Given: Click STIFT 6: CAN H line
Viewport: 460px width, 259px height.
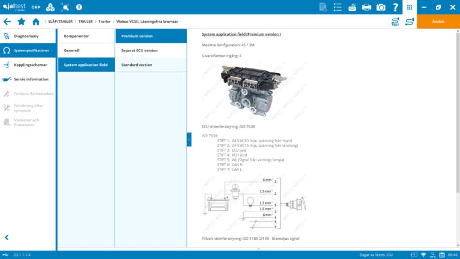Looking at the screenshot, I should click(x=230, y=165).
